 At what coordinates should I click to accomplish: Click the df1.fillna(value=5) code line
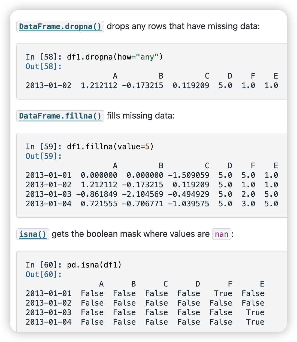[x=110, y=147]
